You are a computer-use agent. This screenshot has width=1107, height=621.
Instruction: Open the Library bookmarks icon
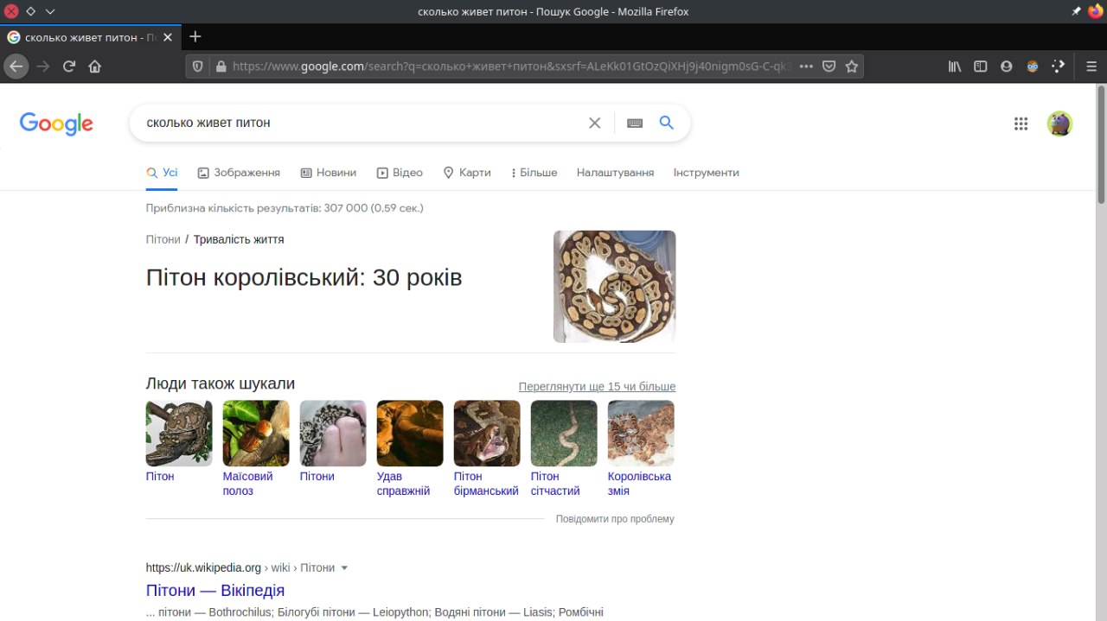[955, 67]
